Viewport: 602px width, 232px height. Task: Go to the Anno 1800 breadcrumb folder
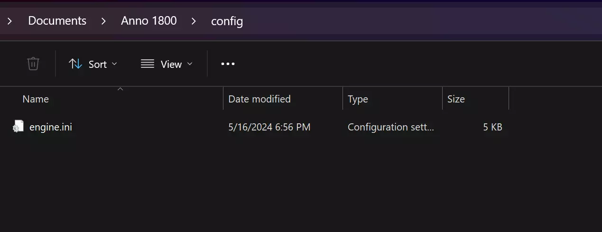[149, 21]
